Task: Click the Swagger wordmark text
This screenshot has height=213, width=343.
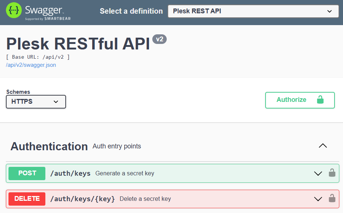Action: [44, 10]
